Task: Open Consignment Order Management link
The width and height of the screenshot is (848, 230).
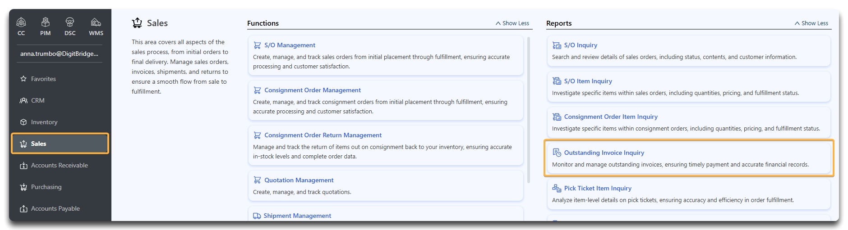Action: [x=313, y=90]
